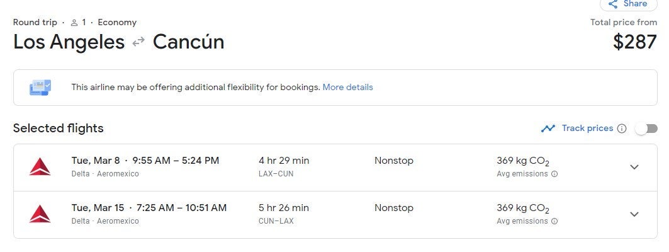Open the More details link
The width and height of the screenshot is (669, 252).
pos(347,88)
